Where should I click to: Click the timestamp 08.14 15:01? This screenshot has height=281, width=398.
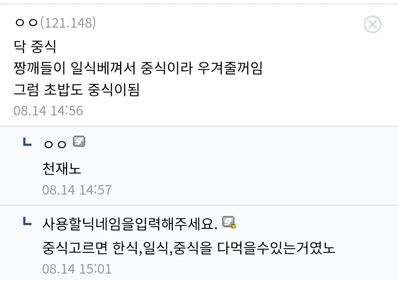coord(77,269)
